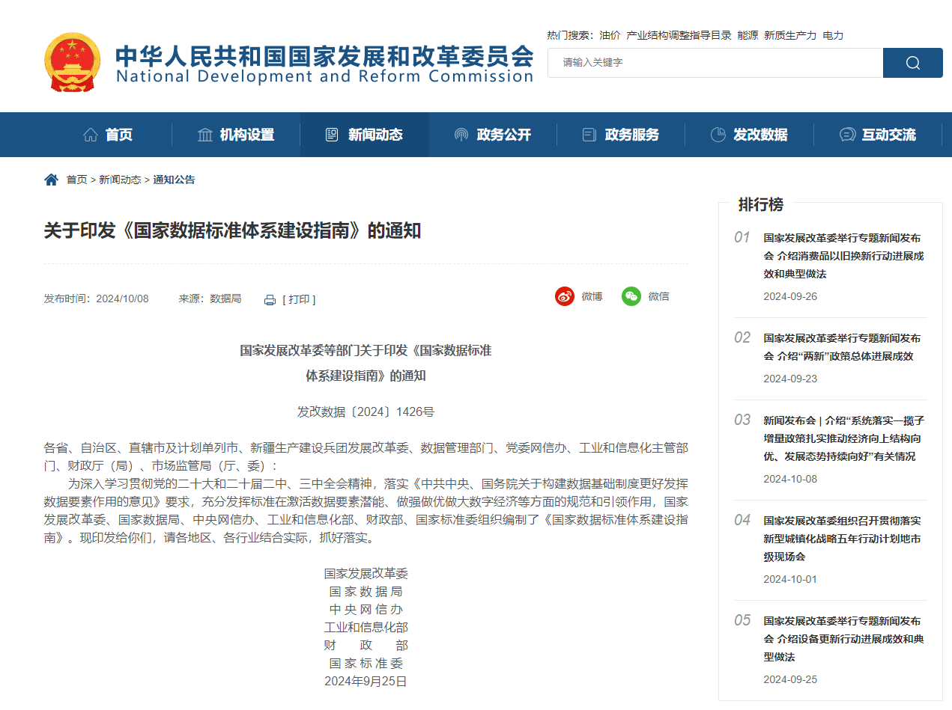The image size is (952, 710).
Task: Click the 排行榜 heading
Action: (760, 204)
